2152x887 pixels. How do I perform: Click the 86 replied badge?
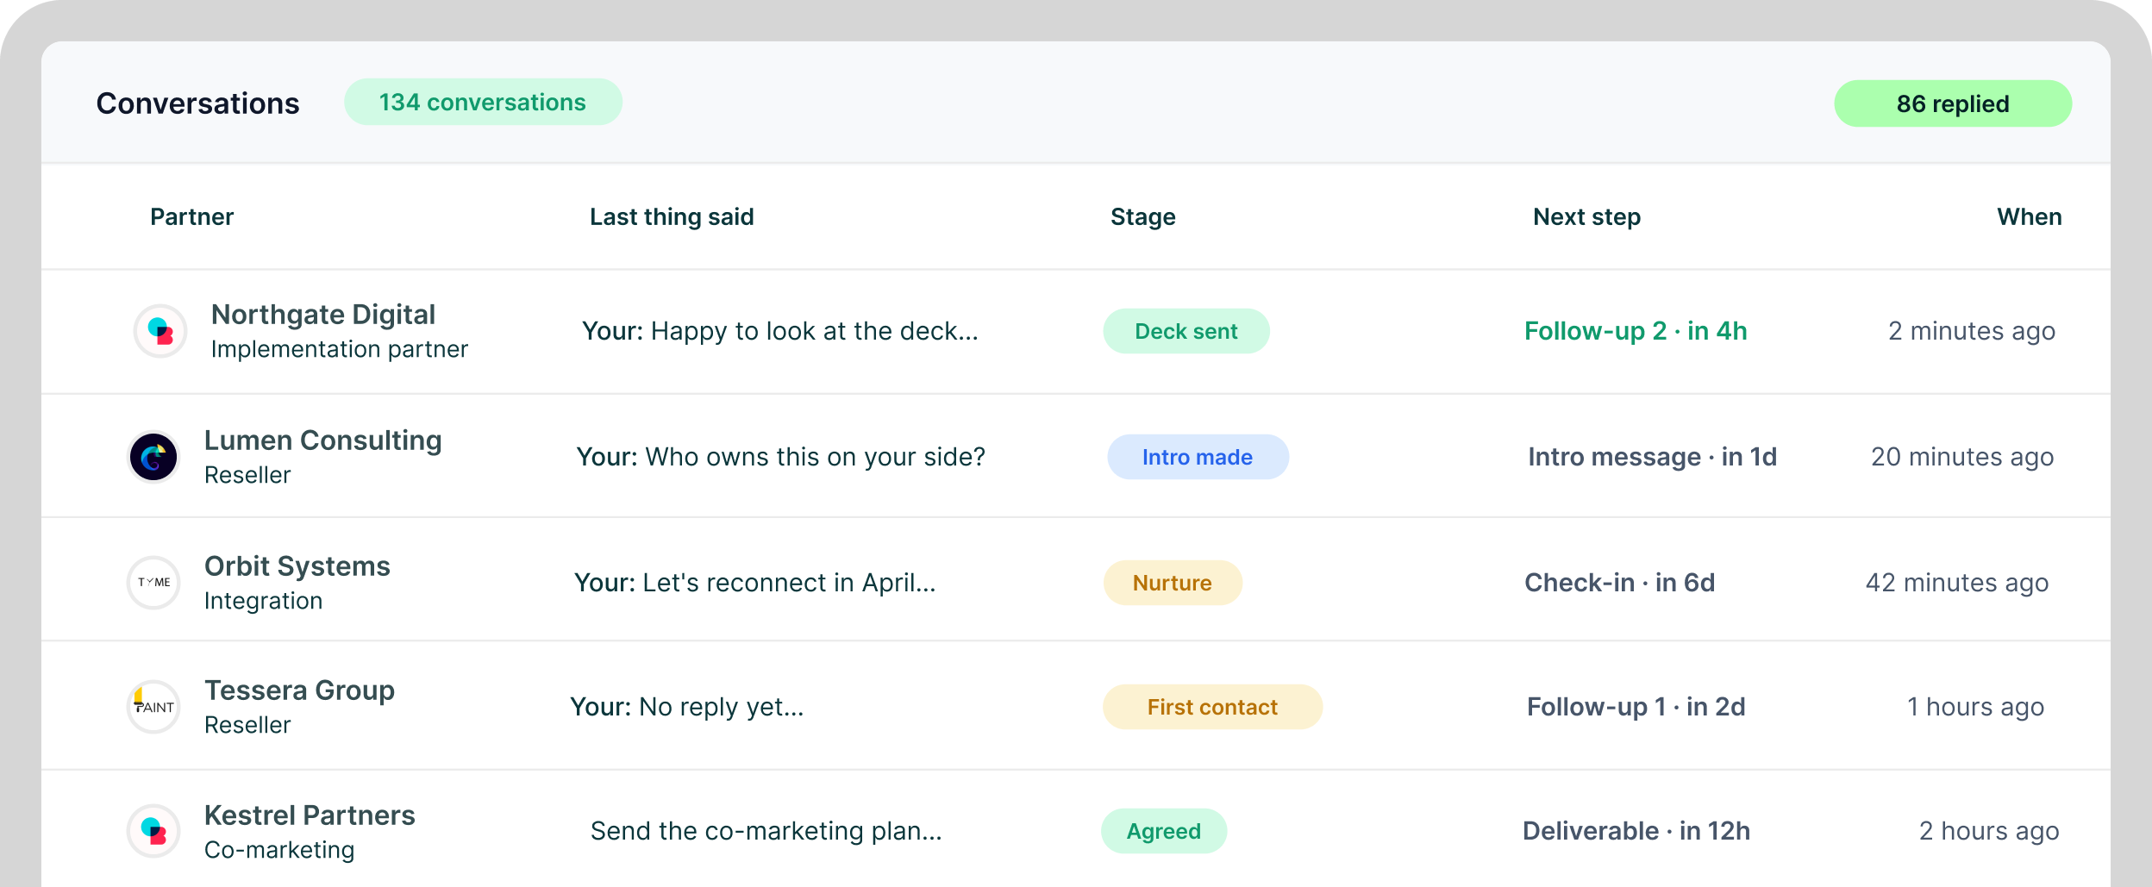[1953, 103]
